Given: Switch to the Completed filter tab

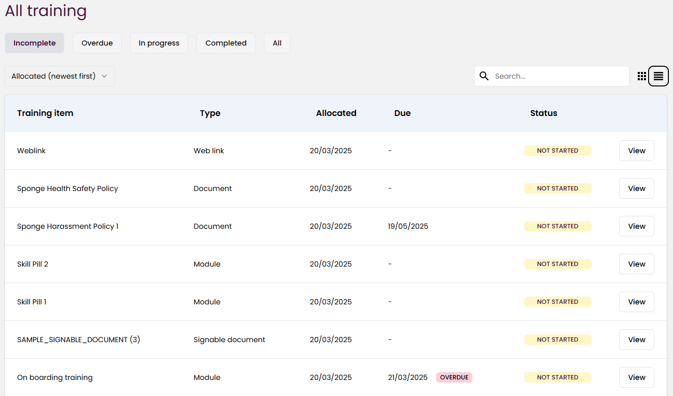Looking at the screenshot, I should pyautogui.click(x=226, y=43).
